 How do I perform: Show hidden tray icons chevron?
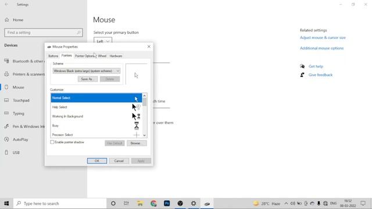(x=286, y=203)
